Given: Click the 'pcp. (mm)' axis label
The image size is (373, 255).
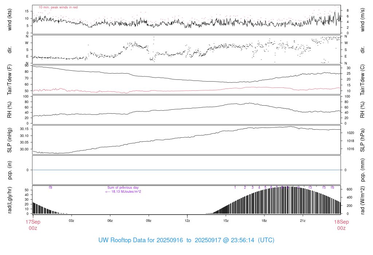Looking at the screenshot, I should [362, 170].
